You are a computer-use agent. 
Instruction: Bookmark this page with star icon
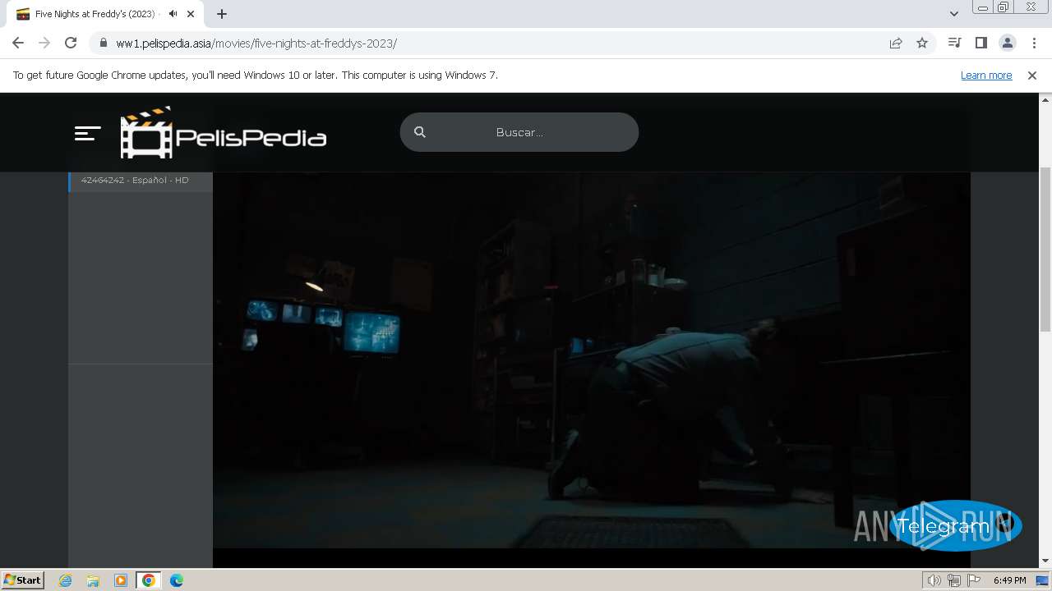[922, 43]
